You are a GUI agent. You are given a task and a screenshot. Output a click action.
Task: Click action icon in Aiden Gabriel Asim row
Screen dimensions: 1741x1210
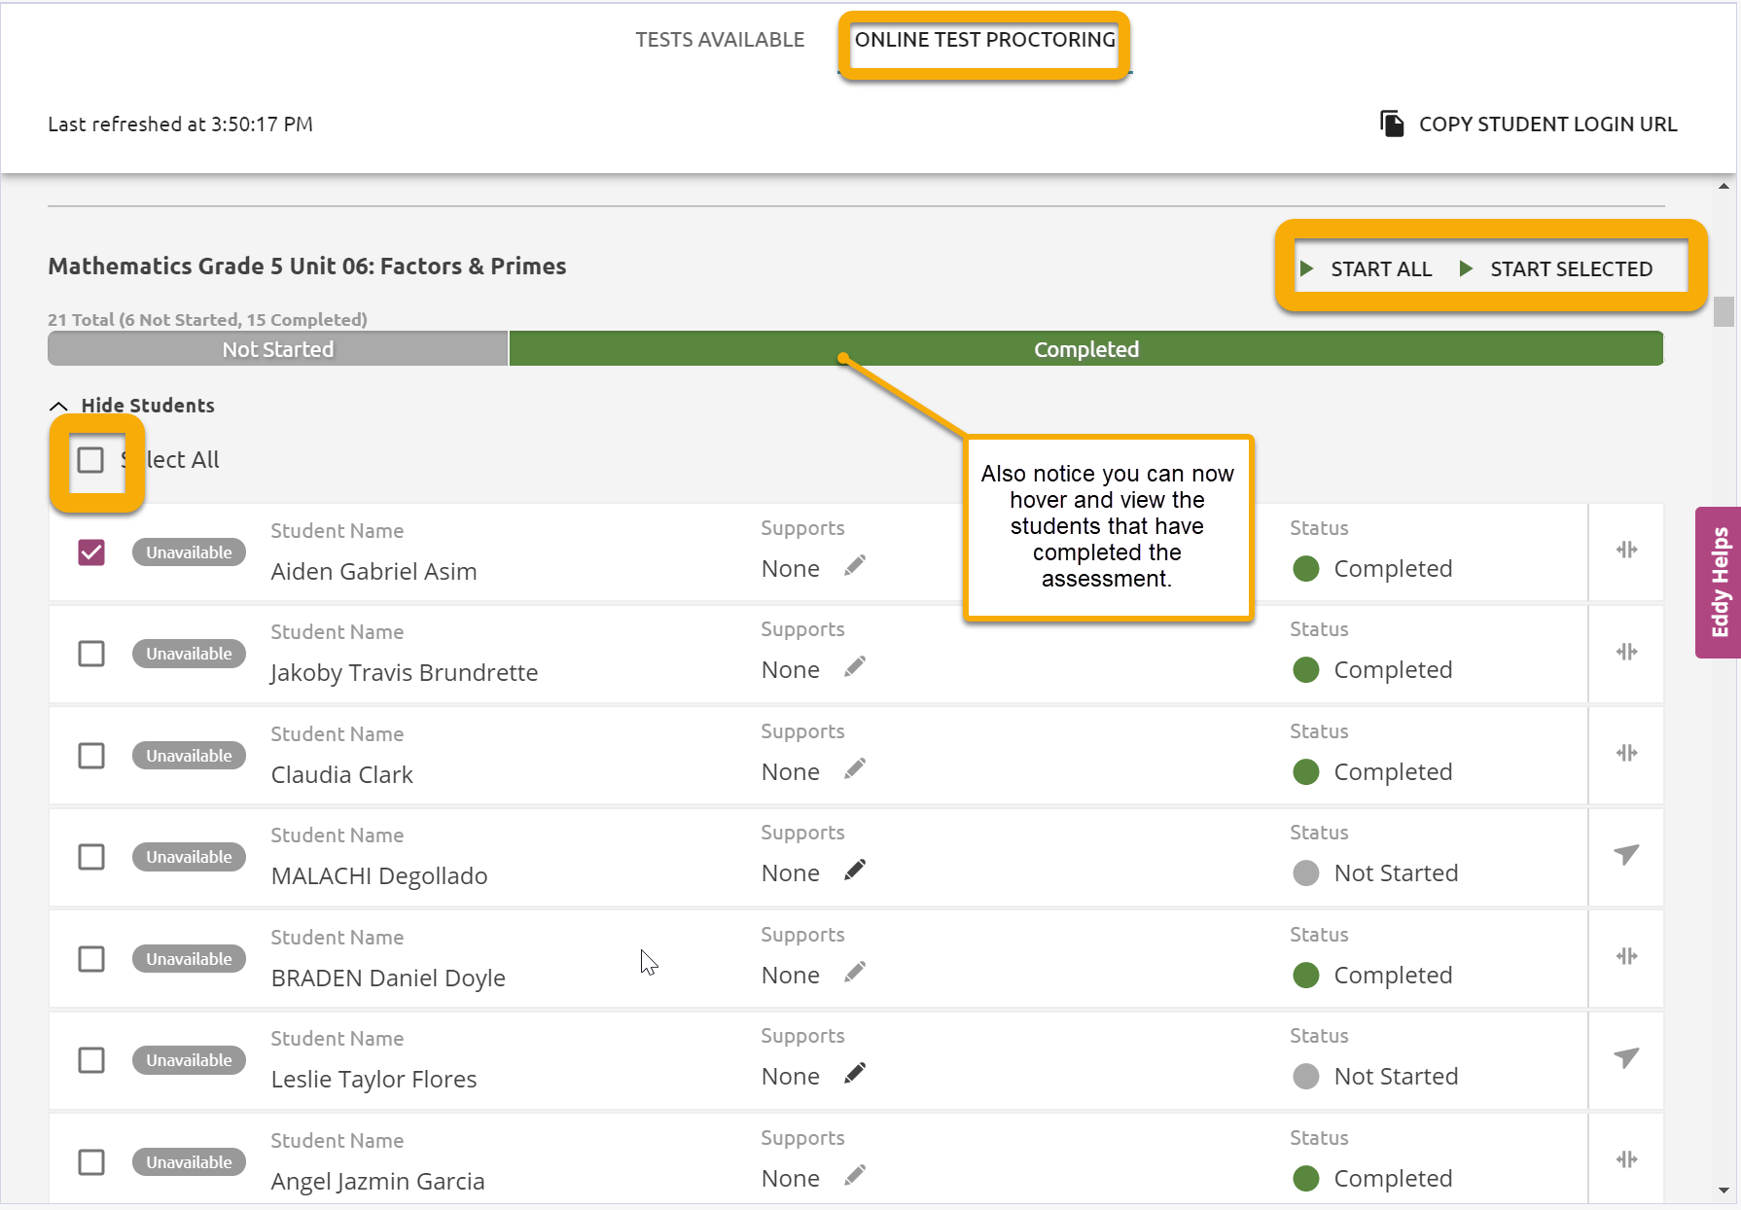pos(1627,550)
